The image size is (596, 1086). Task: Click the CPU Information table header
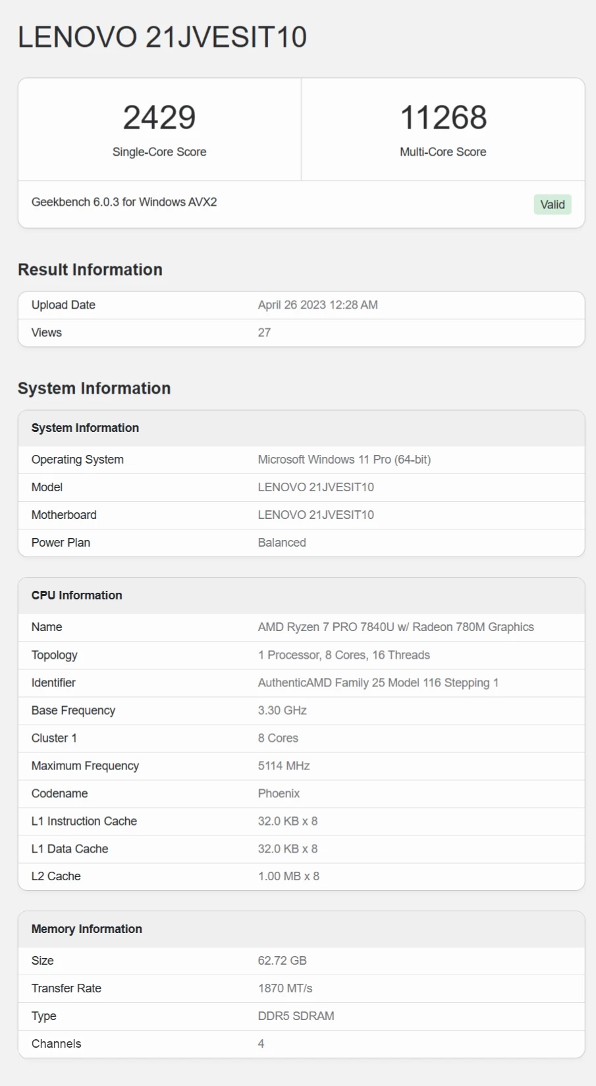coord(302,595)
